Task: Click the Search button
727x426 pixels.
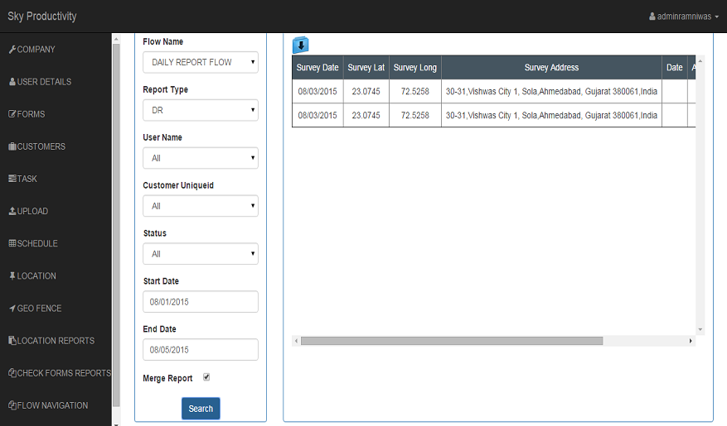Action: click(x=201, y=409)
